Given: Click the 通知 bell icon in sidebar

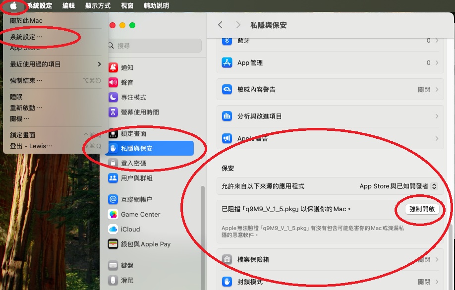Looking at the screenshot, I should pyautogui.click(x=113, y=67).
